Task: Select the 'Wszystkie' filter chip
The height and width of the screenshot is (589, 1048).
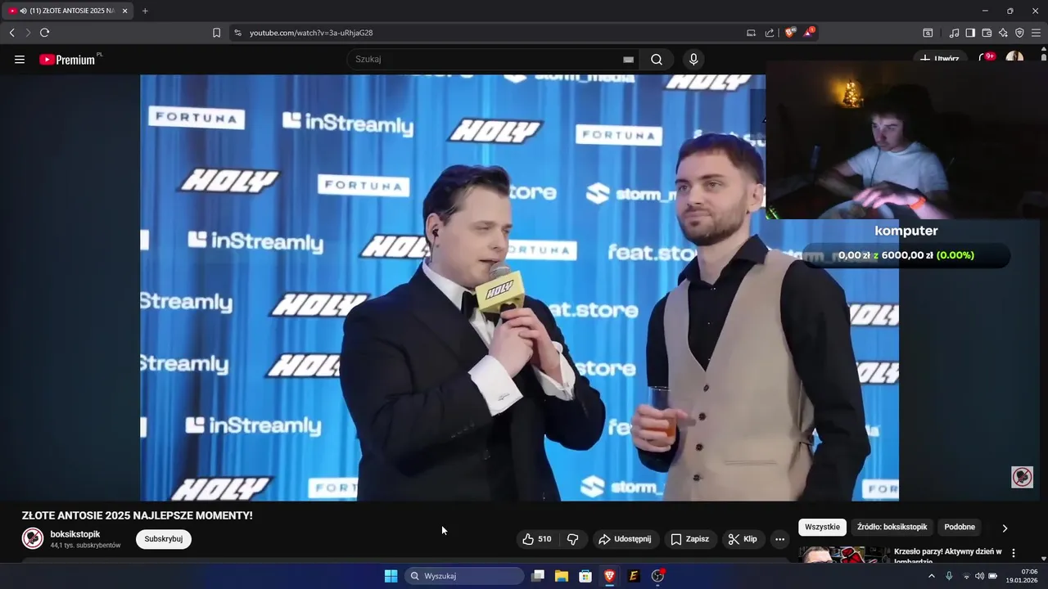Action: (822, 527)
